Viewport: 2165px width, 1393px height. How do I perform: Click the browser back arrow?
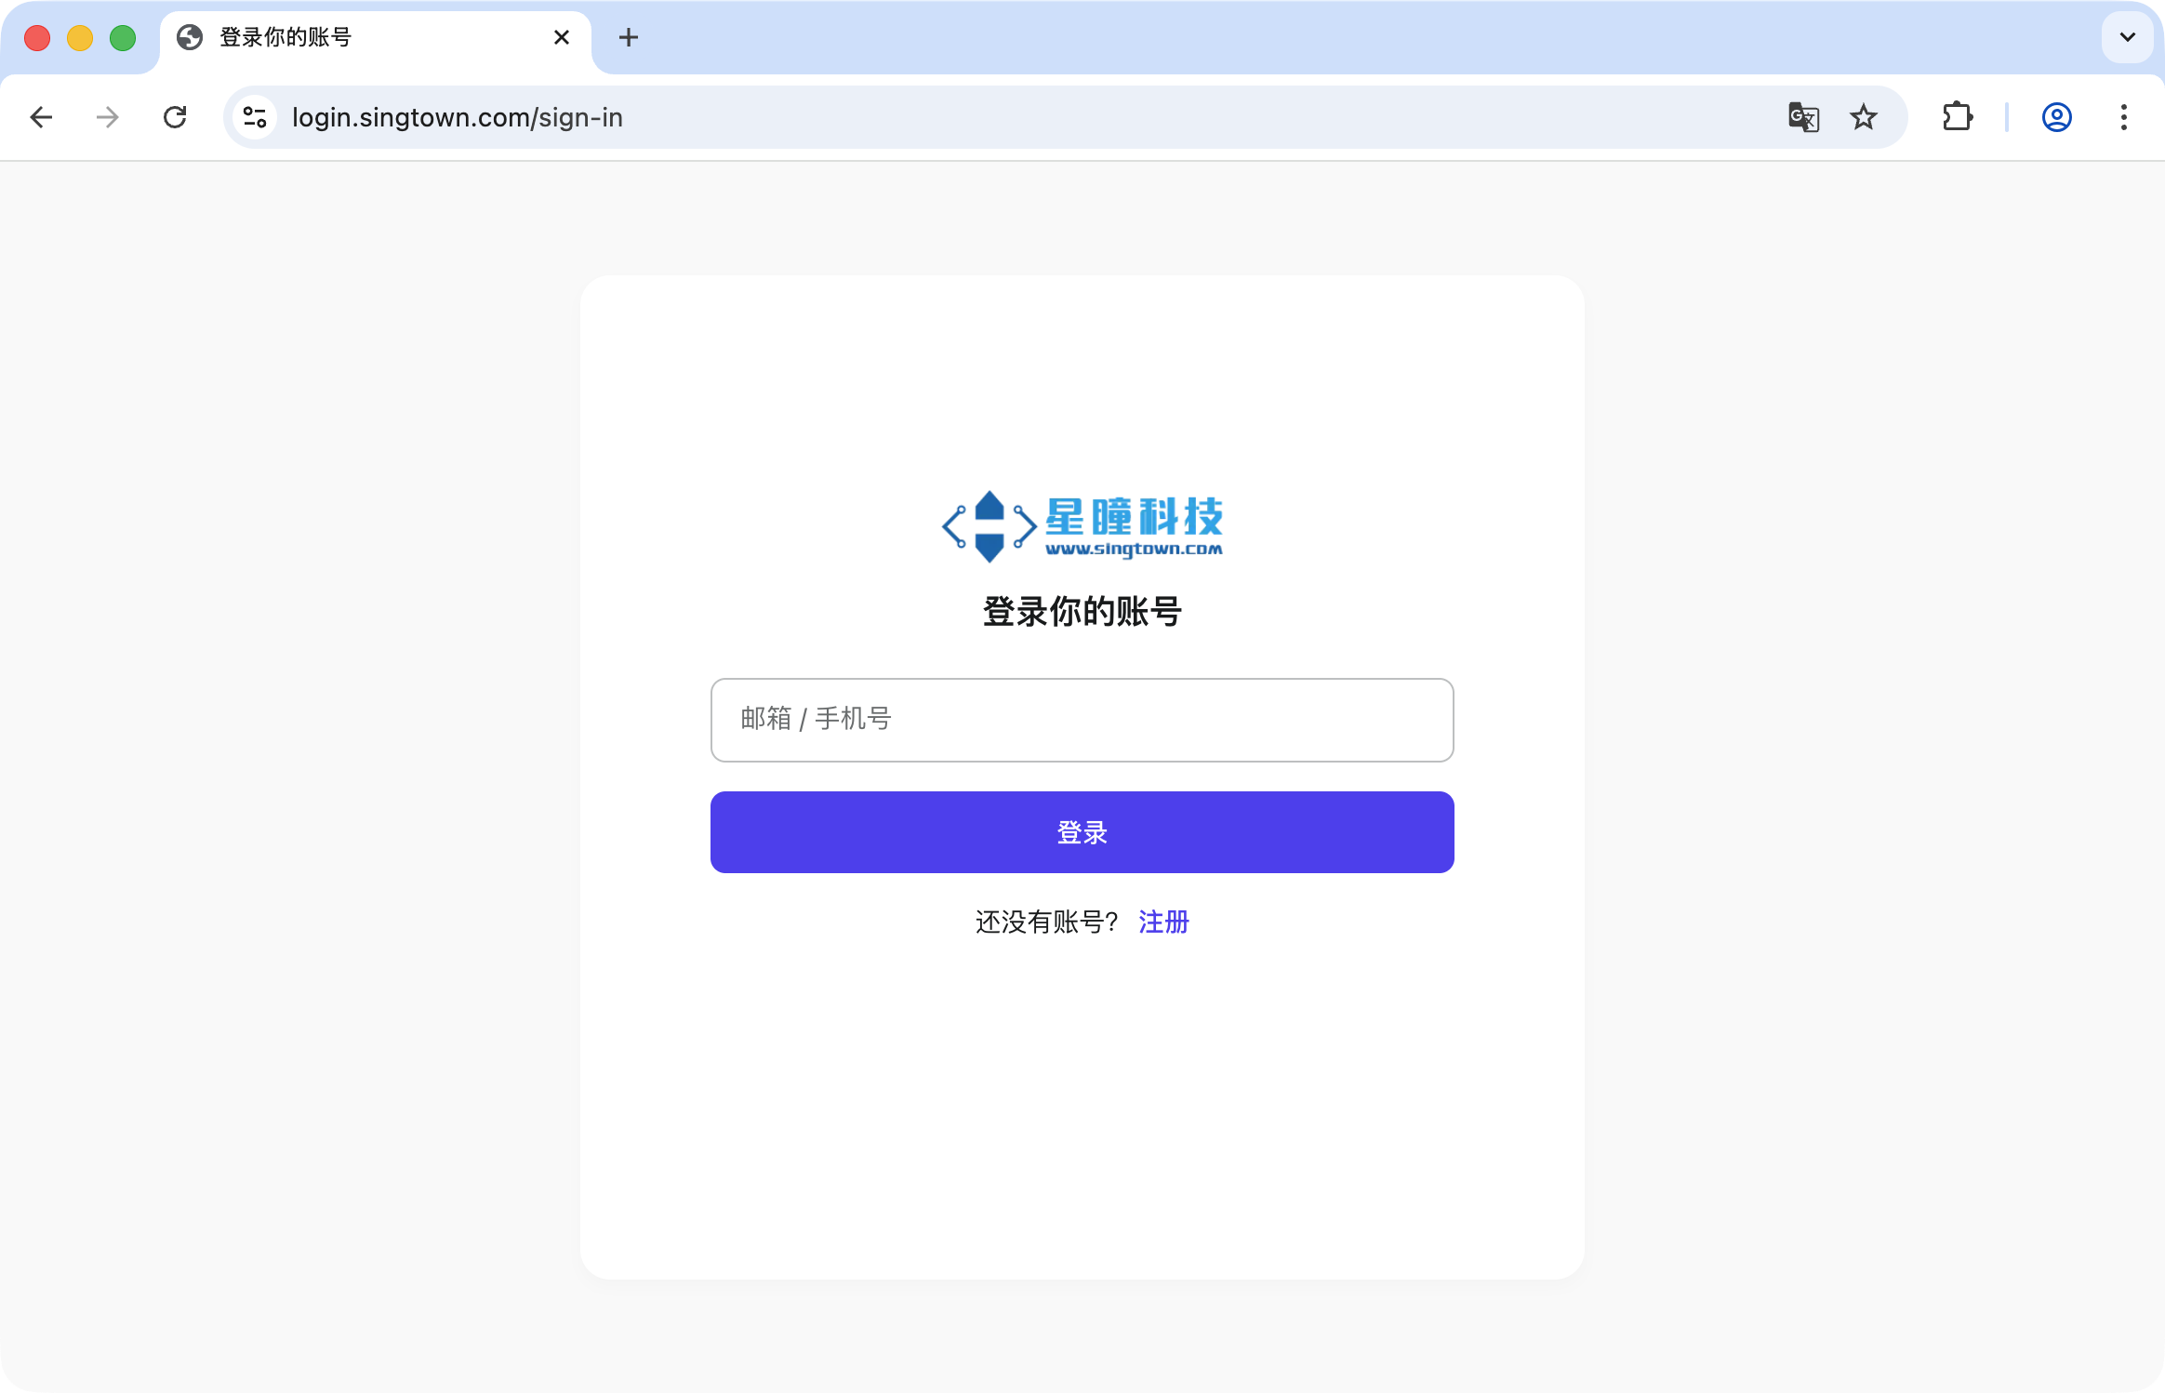41,117
